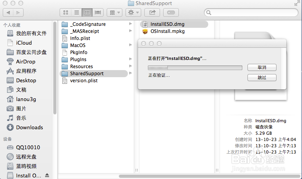Open the item arrangement dropdown
Image resolution: width=302 pixels, height=179 pixels.
coord(115,13)
